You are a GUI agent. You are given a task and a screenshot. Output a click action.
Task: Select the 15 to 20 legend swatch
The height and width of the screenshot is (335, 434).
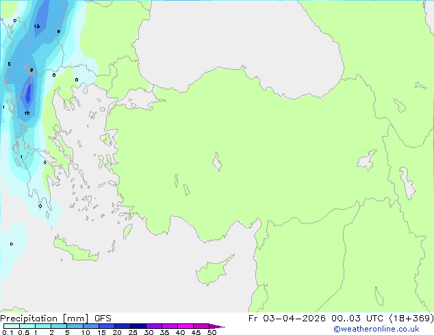(x=107, y=326)
